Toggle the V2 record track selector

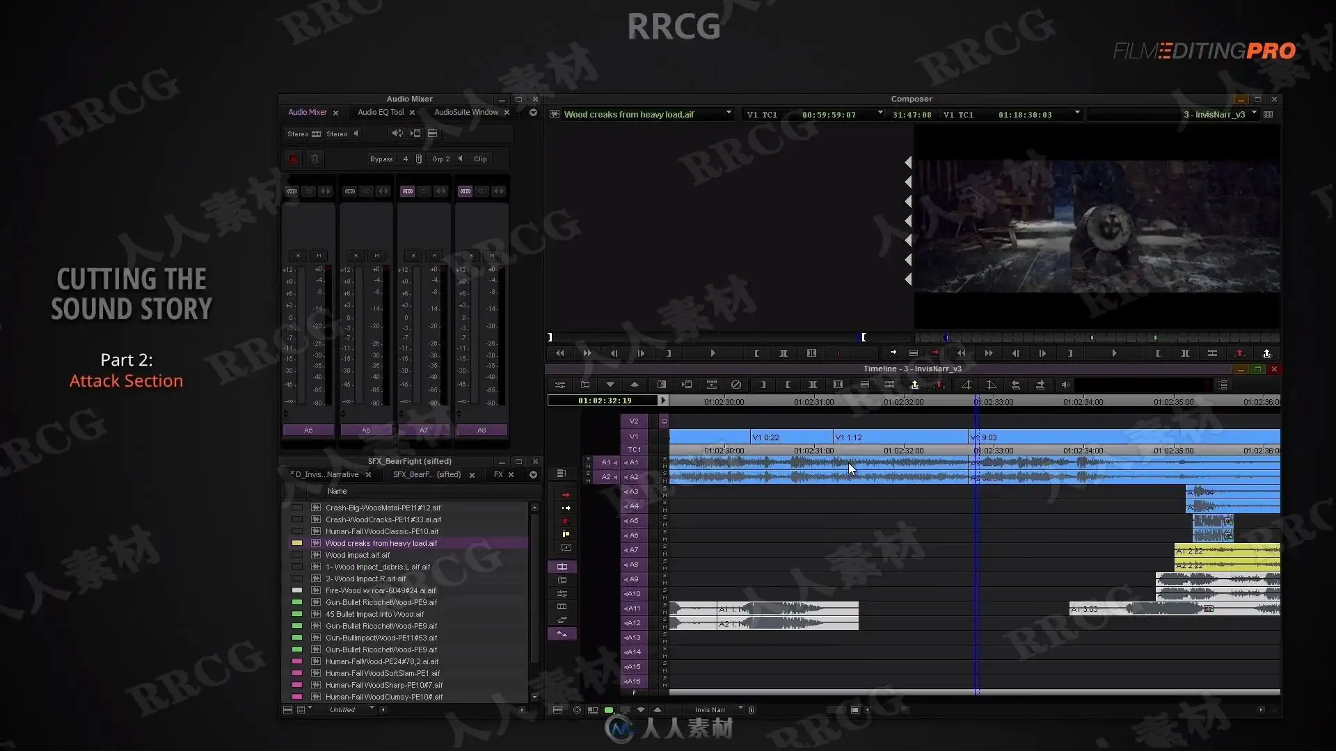(634, 421)
